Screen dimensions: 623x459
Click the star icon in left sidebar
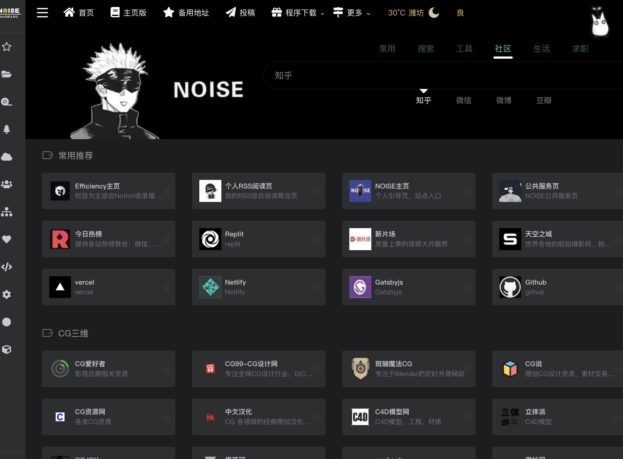click(x=6, y=46)
